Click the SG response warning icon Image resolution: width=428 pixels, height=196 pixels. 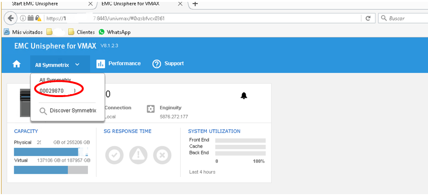139,155
